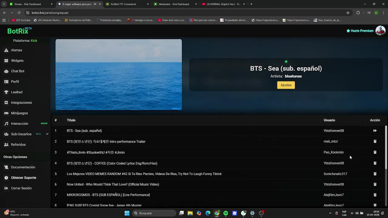Screen dimensions: 388x218
Task: Select user Pao_Kookmin in the table
Action: [333, 152]
